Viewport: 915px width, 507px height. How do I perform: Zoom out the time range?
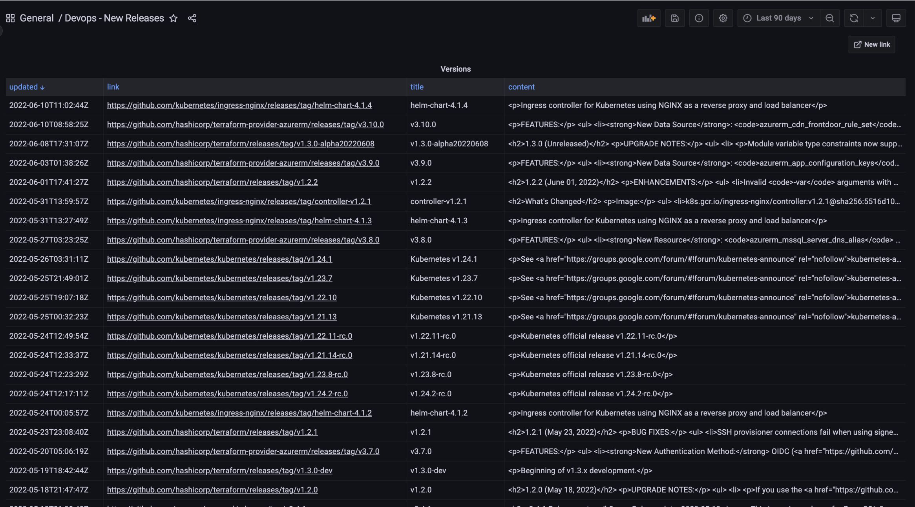click(829, 18)
